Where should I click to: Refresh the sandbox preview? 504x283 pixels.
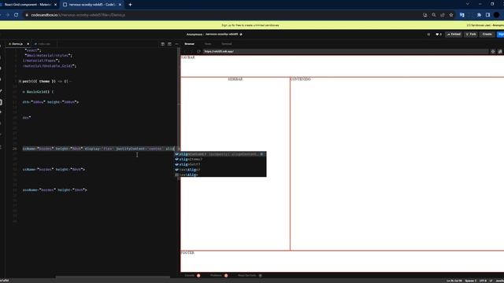click(198, 51)
